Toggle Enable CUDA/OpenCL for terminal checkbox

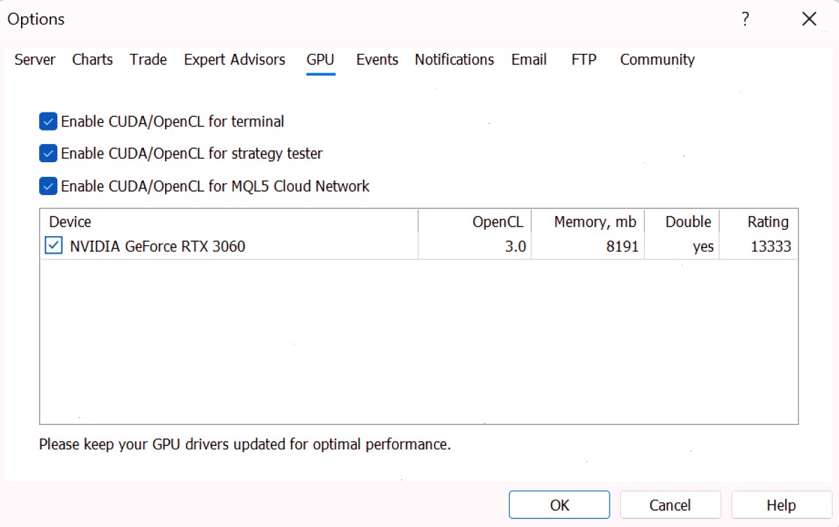(x=48, y=122)
